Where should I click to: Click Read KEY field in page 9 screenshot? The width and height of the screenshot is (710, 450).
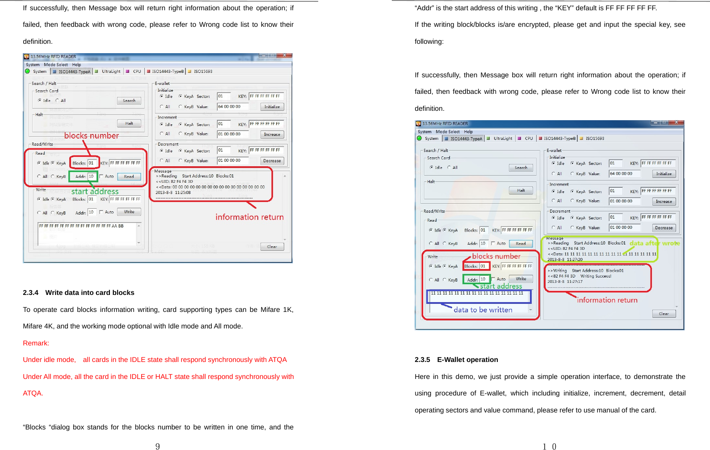tap(125, 163)
